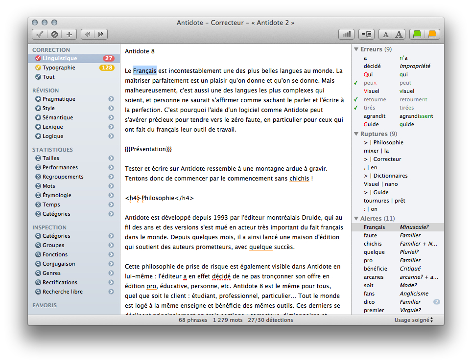This screenshot has width=472, height=364.
Task: Select the agrandit agrandissent error row
Action: tap(398, 116)
